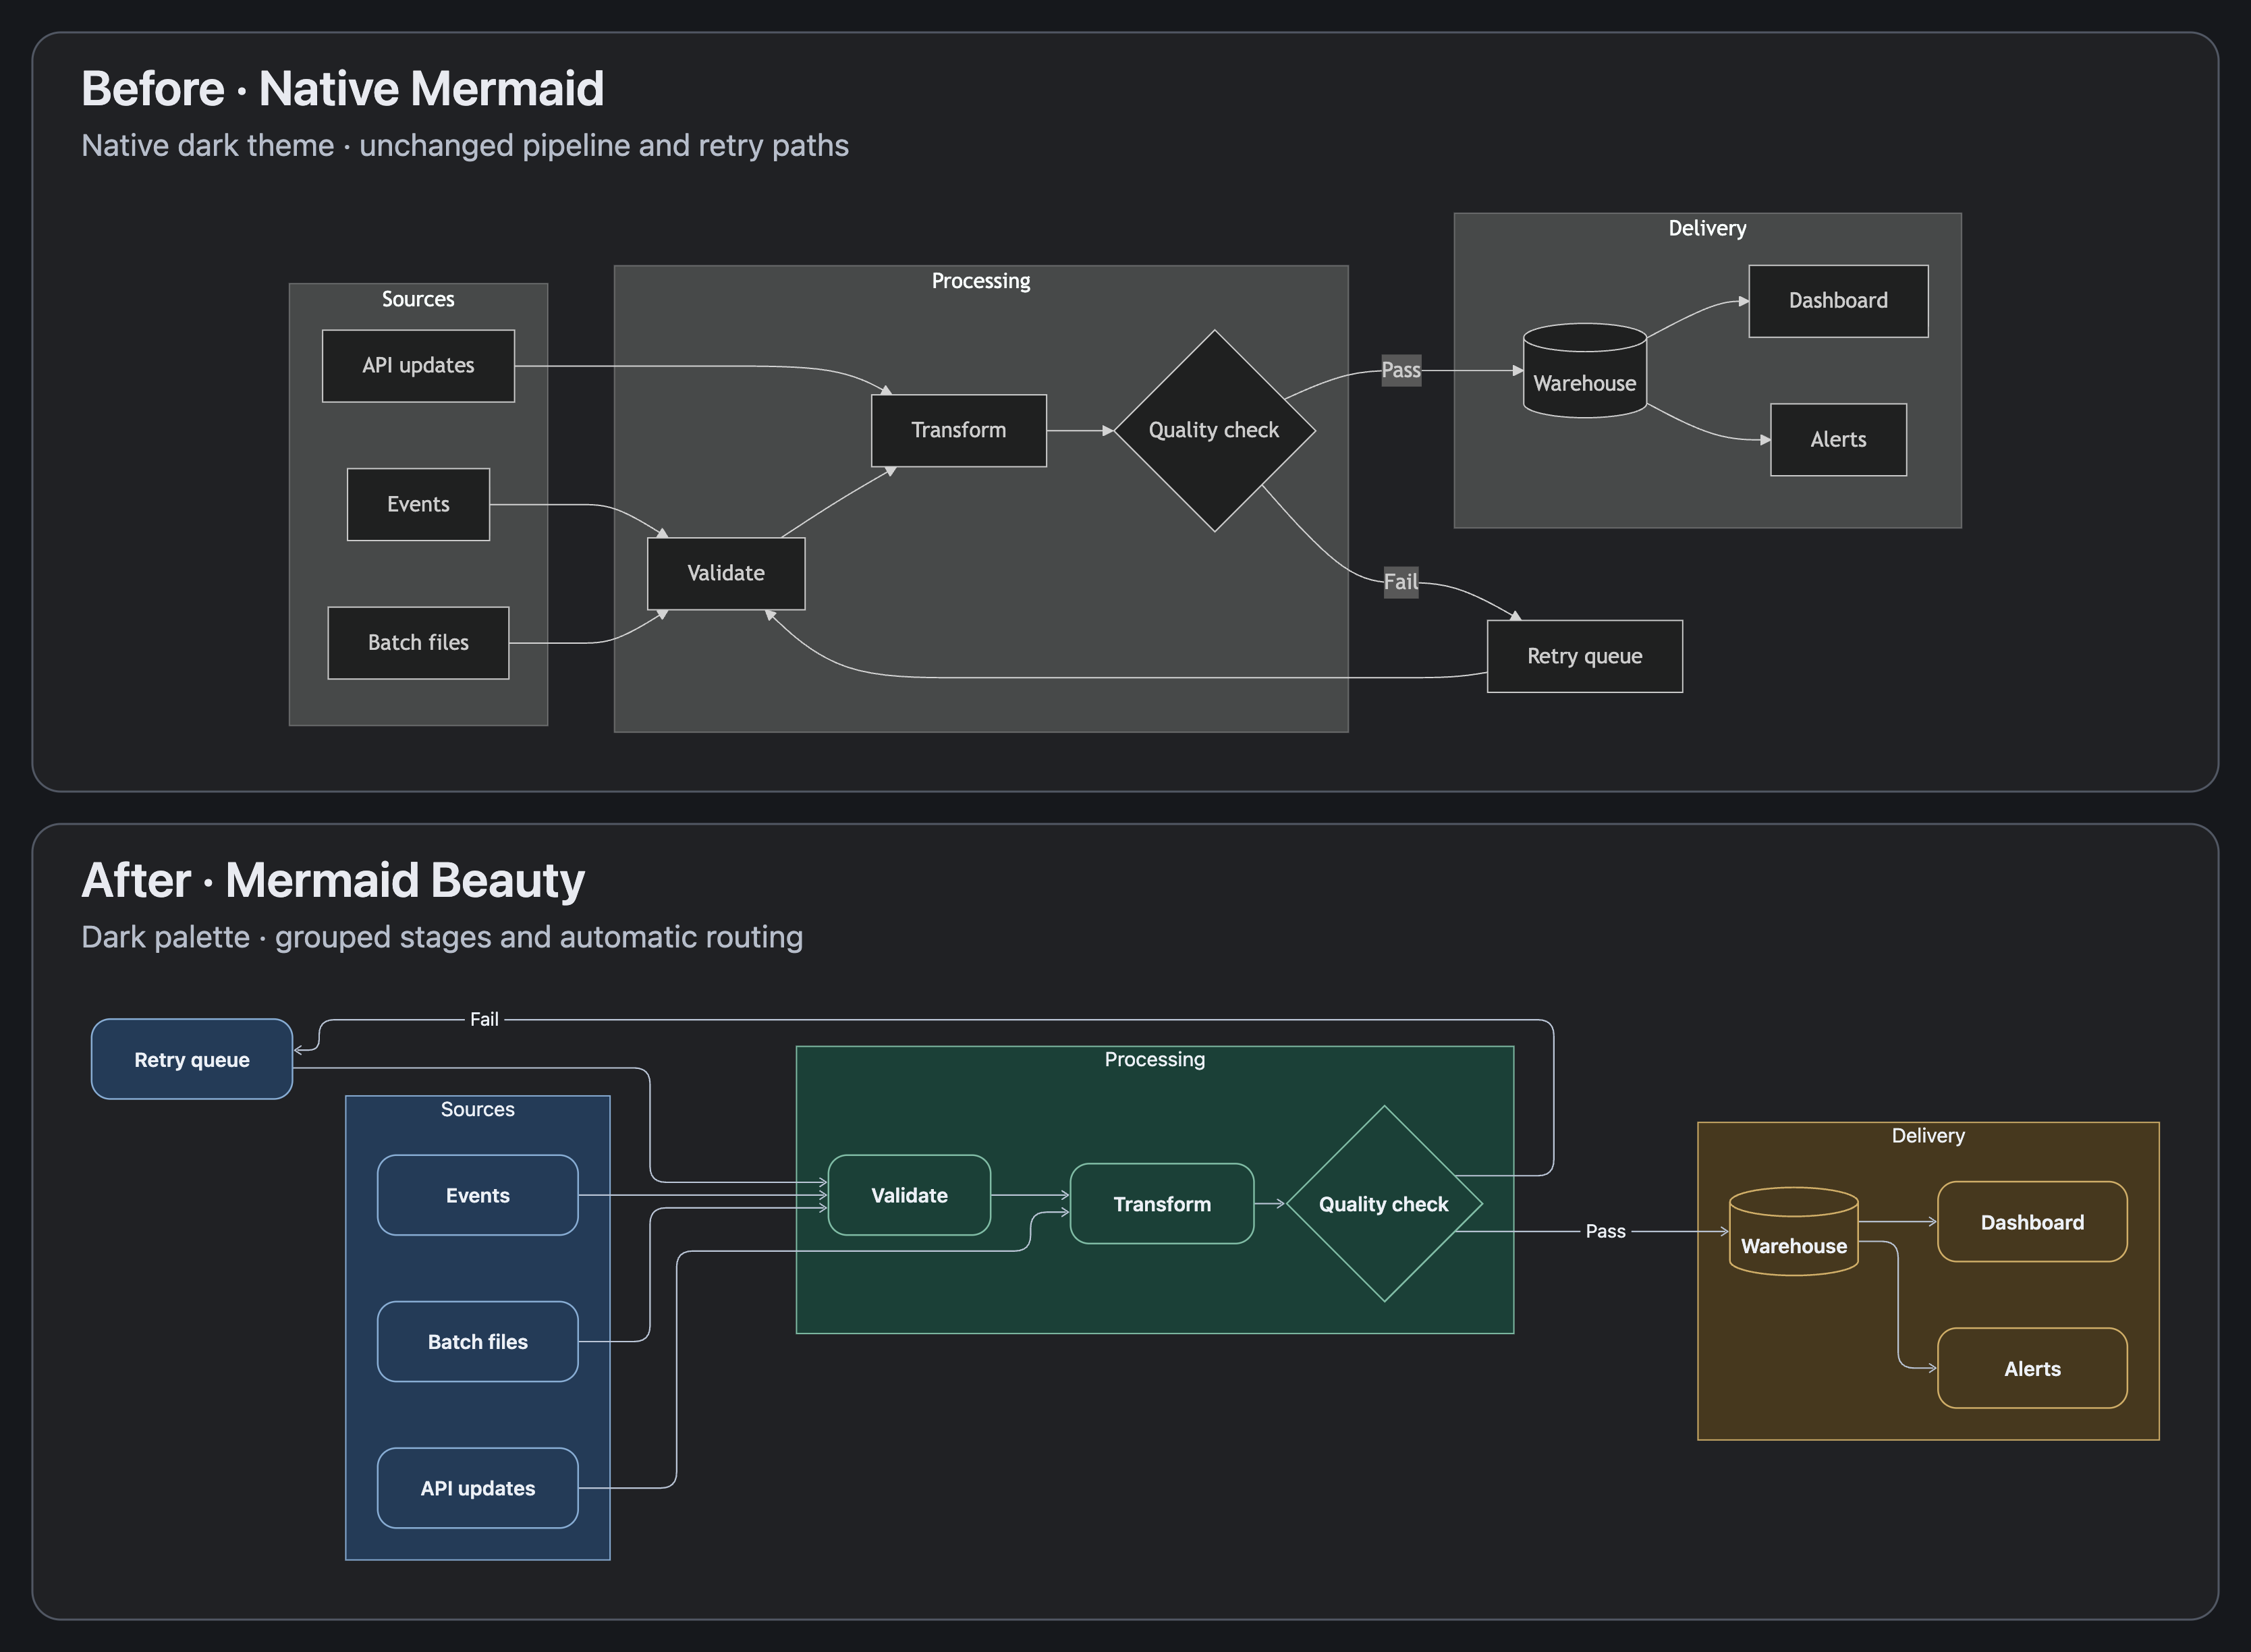This screenshot has height=1652, width=2251.
Task: Click the rounded Events node in the After diagram
Action: pos(478,1195)
